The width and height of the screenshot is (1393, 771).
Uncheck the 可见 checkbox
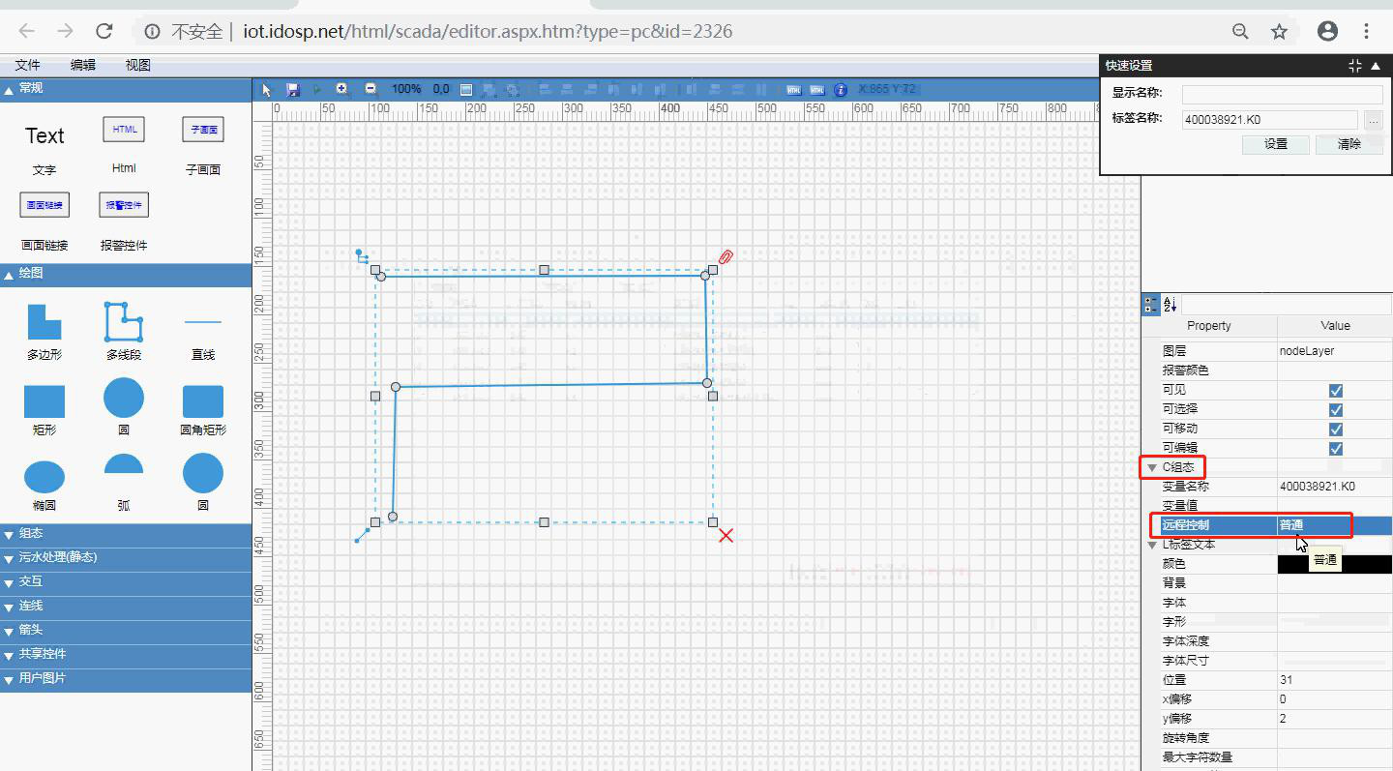click(1336, 390)
